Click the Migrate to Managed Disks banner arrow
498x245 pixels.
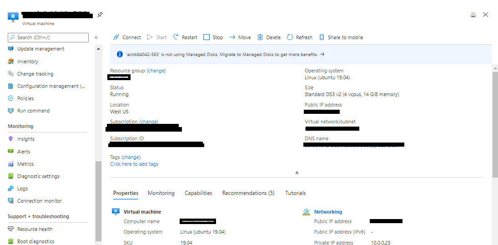[322, 54]
